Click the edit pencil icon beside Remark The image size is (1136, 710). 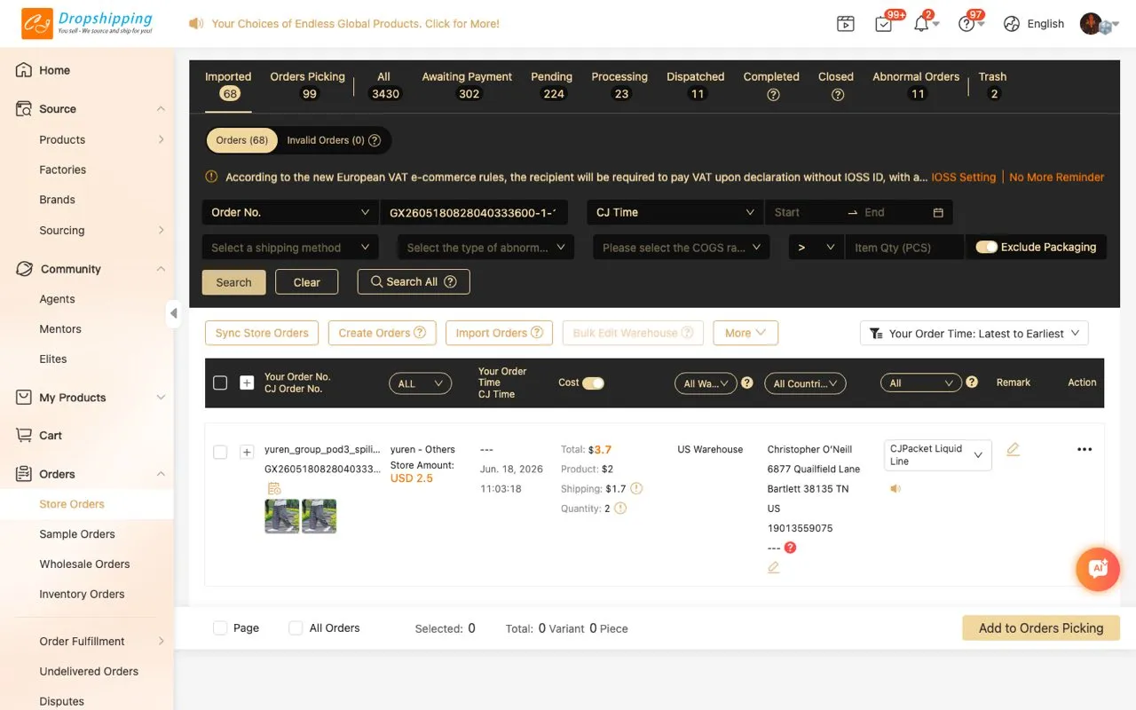(x=1013, y=450)
